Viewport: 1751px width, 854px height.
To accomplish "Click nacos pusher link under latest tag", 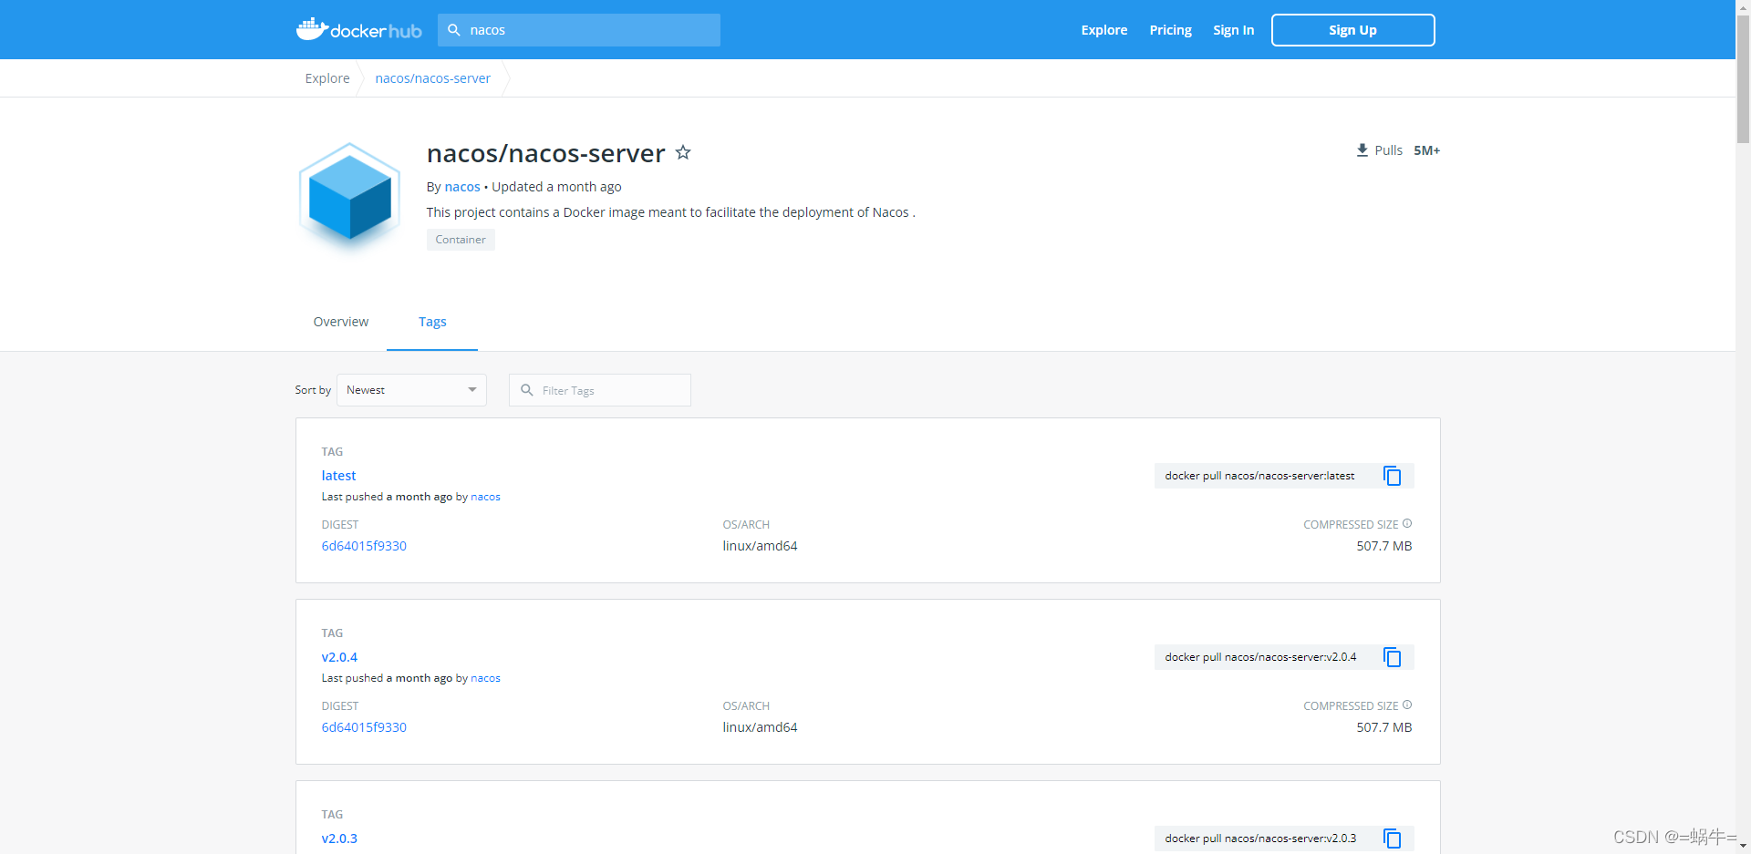I will click(485, 497).
